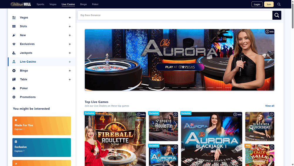Image resolution: width=294 pixels, height=166 pixels.
Task: Open info icon on Sports Roulette tile
Action: [175, 114]
